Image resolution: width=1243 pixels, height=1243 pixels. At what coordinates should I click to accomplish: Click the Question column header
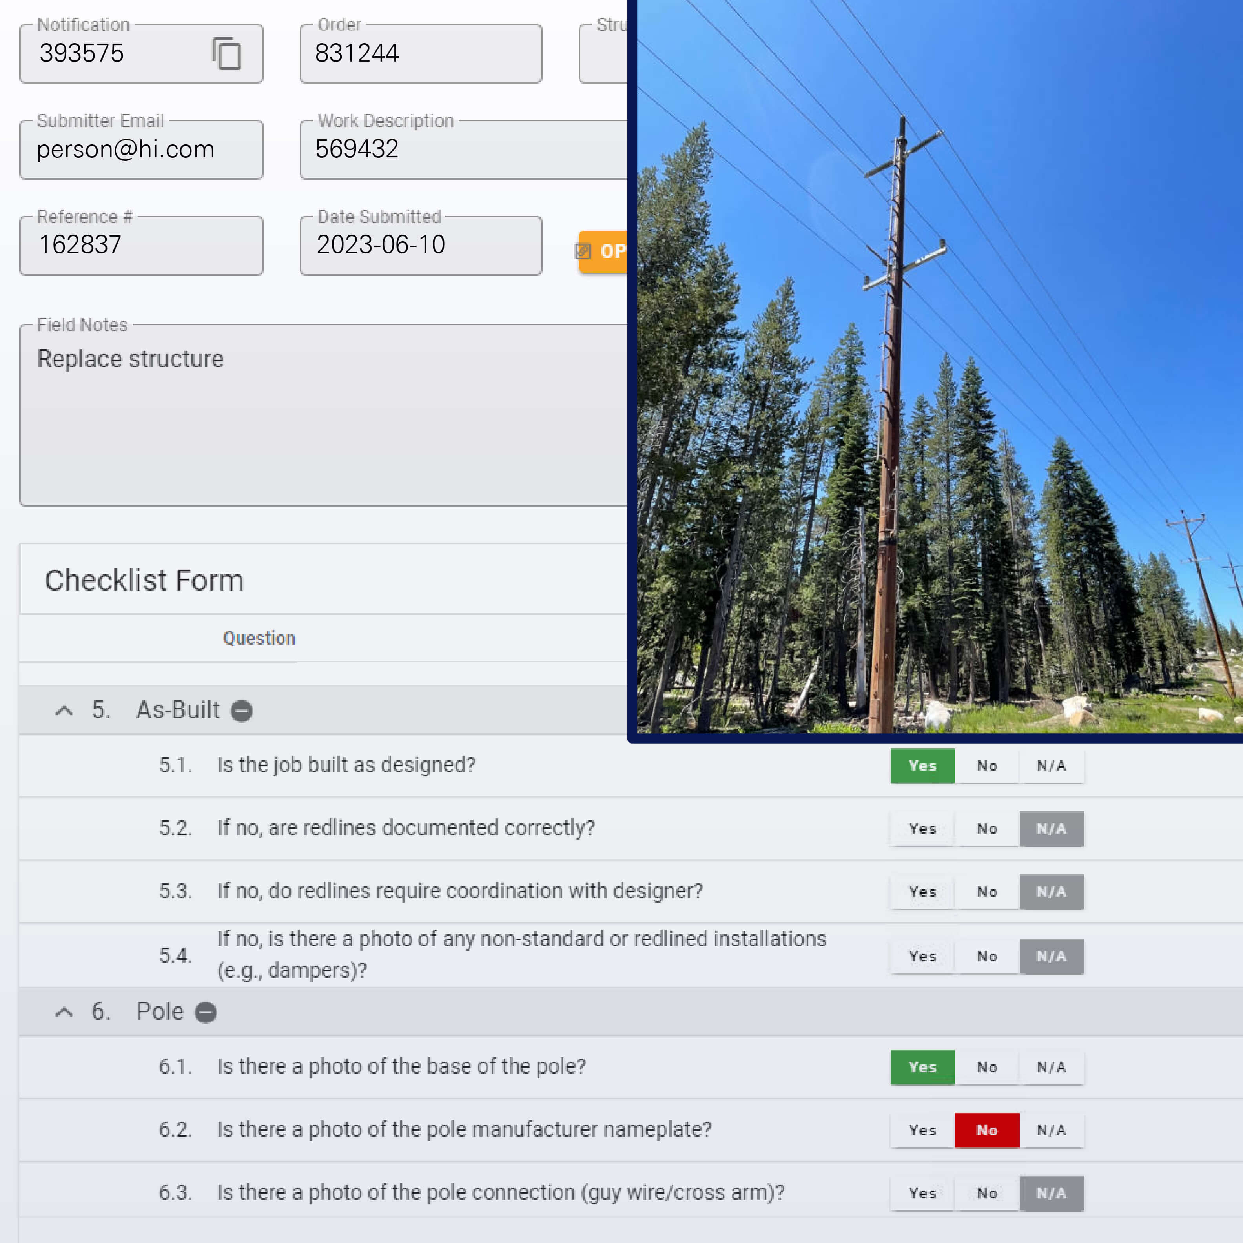pos(259,638)
